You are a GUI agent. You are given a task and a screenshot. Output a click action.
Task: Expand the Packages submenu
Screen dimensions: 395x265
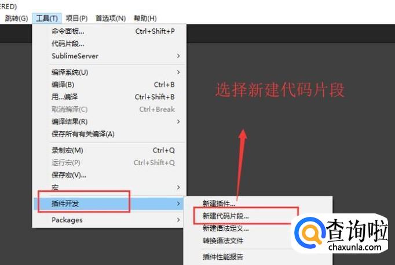[109, 220]
